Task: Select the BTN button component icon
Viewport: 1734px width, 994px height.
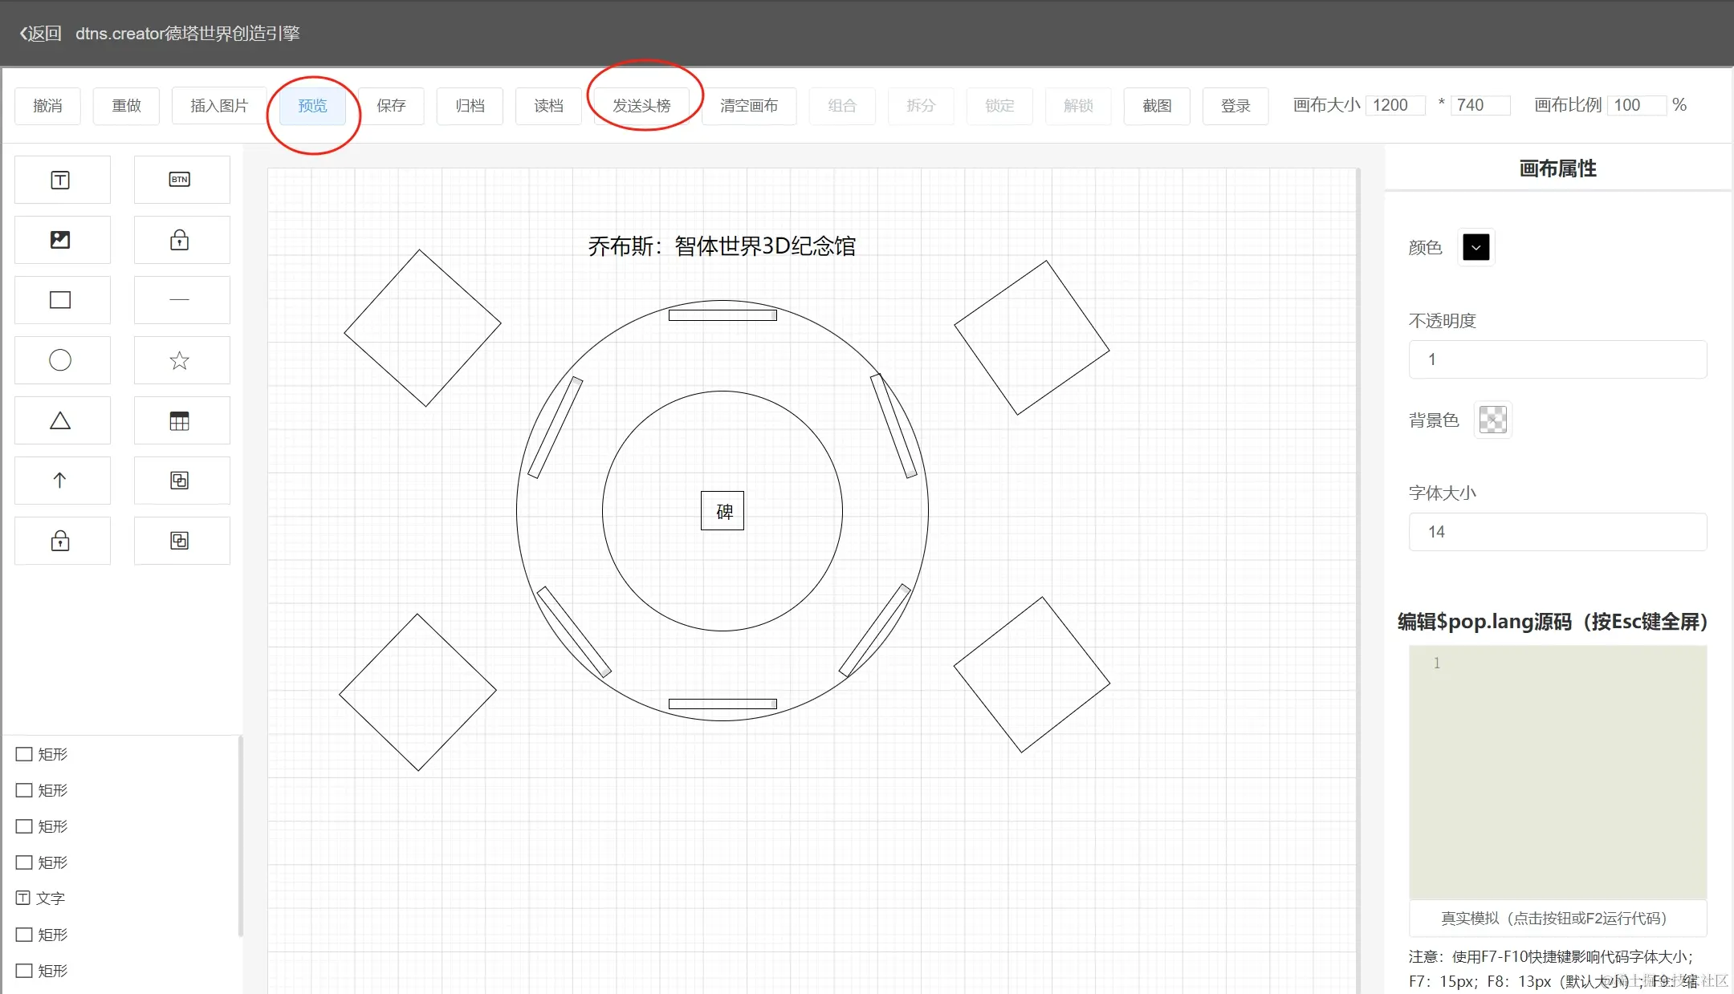Action: [x=180, y=180]
